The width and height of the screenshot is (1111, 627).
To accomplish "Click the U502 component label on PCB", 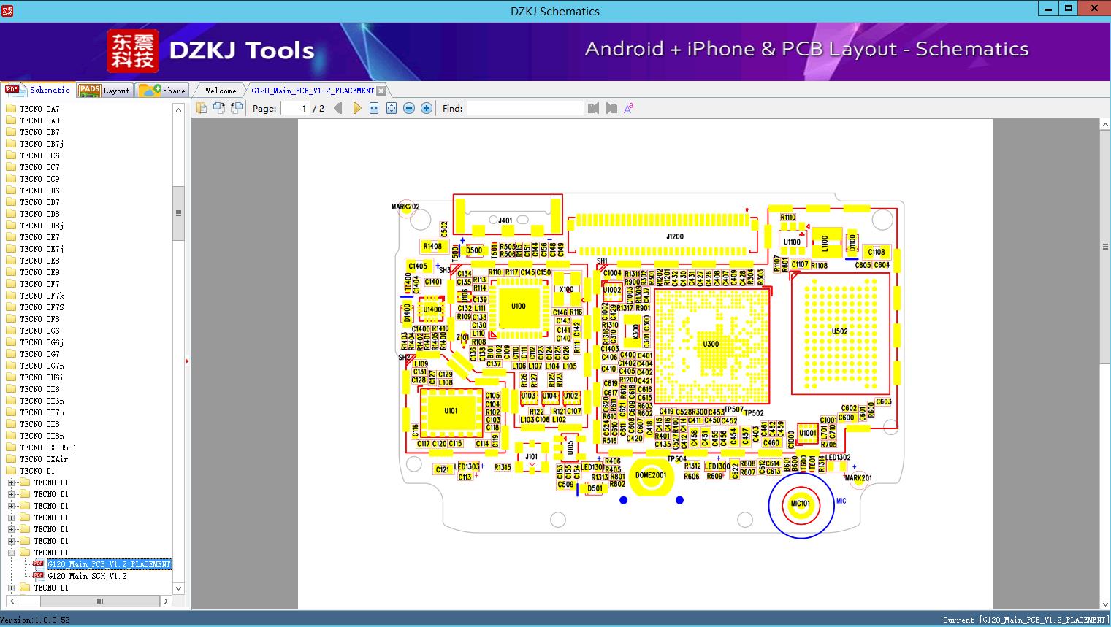I will point(840,331).
